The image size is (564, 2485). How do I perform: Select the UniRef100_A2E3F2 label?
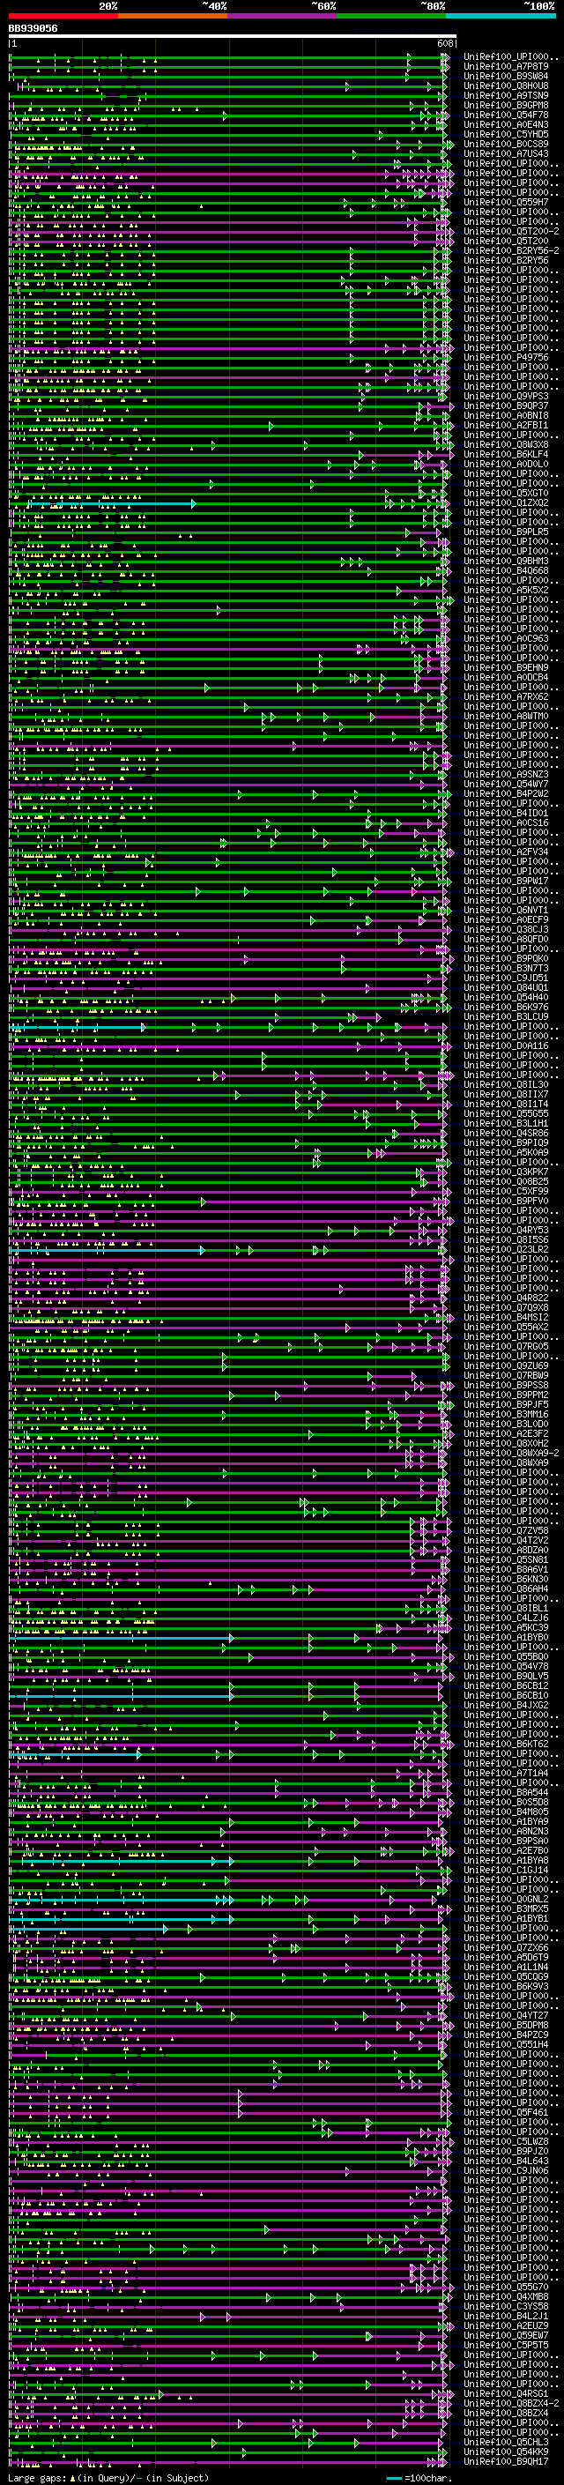[506, 1433]
